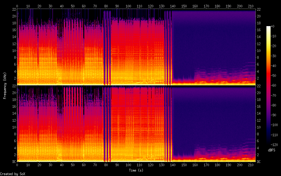Click the 140 marker on the top time axis
Screen dimensions: 281x176
click(x=172, y=6)
